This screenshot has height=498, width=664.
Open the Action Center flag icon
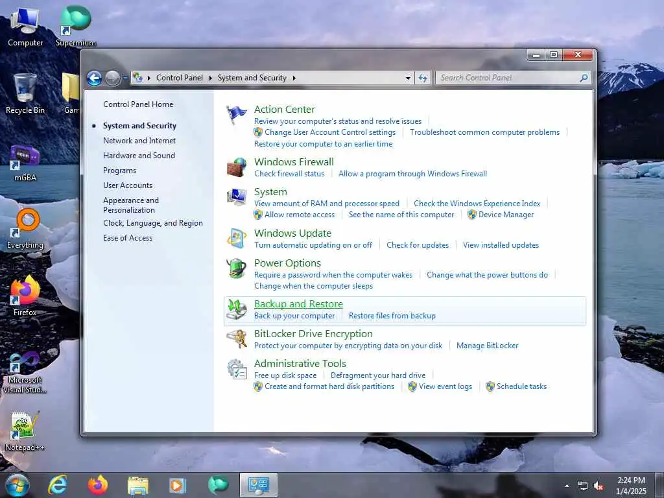[236, 114]
